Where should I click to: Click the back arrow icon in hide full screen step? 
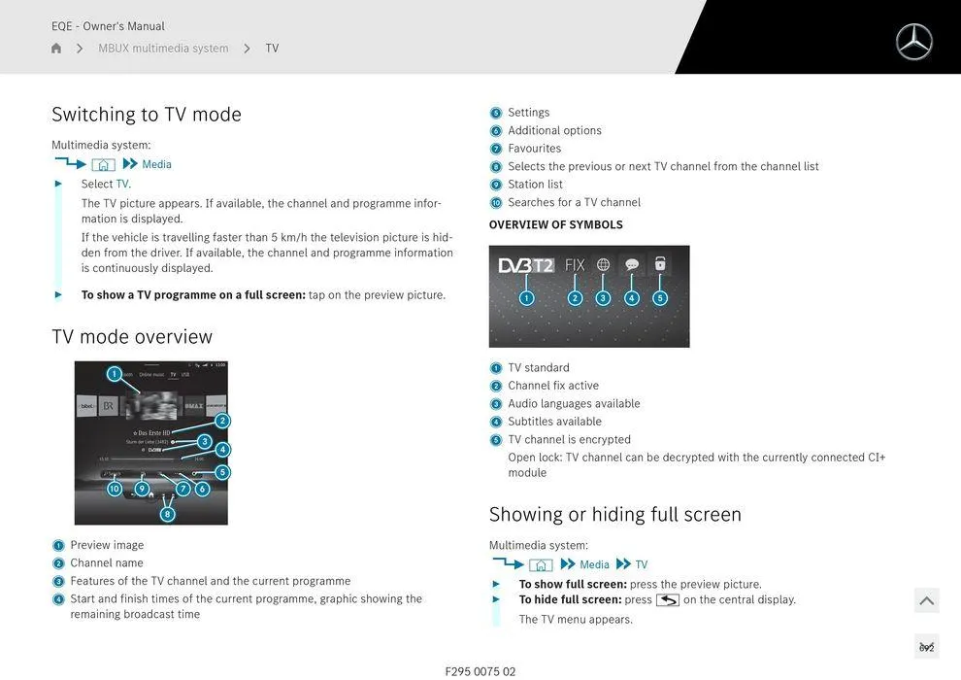point(668,600)
